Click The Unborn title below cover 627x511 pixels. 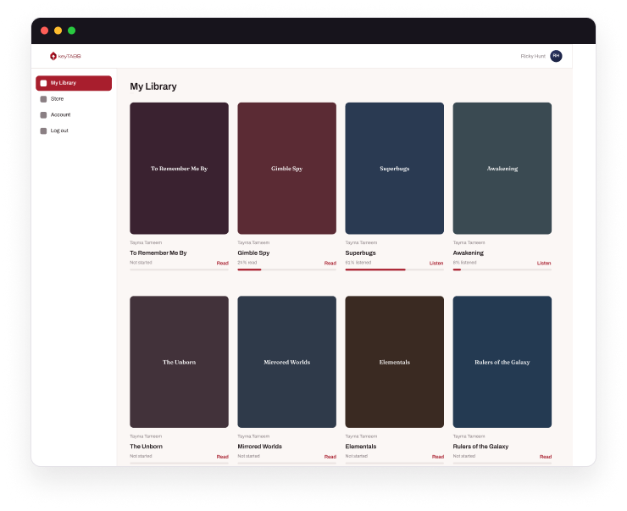point(146,447)
